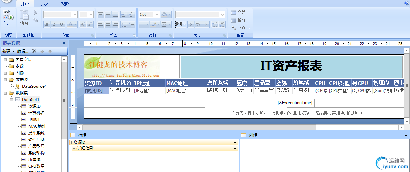This screenshot has height=172, width=410.
Task: Click the 拆分 split cells button
Action: point(238,20)
